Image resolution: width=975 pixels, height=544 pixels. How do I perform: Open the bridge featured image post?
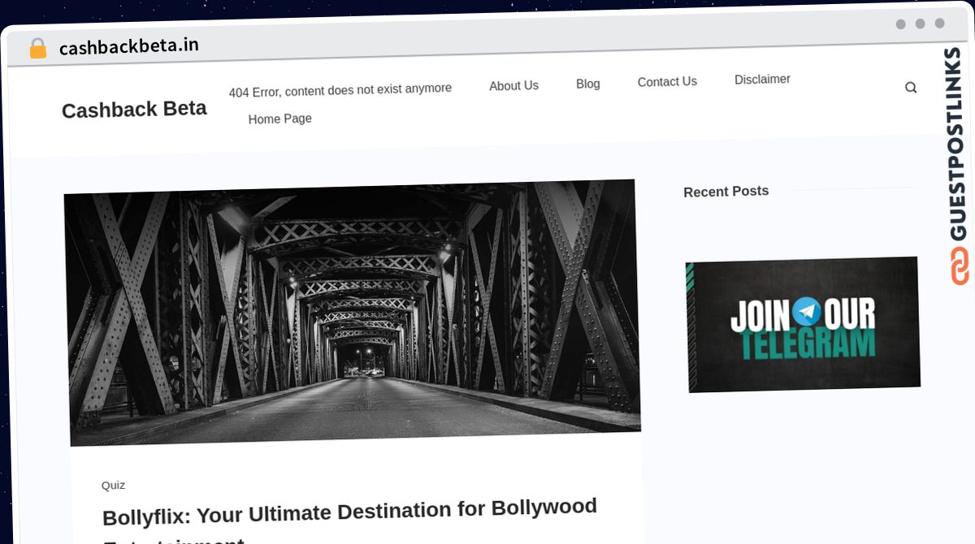(353, 313)
